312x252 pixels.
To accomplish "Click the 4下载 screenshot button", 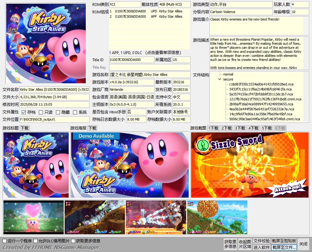I will point(254,128).
